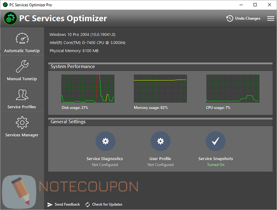Click the 'Disk usage: 21%' text

75,108
